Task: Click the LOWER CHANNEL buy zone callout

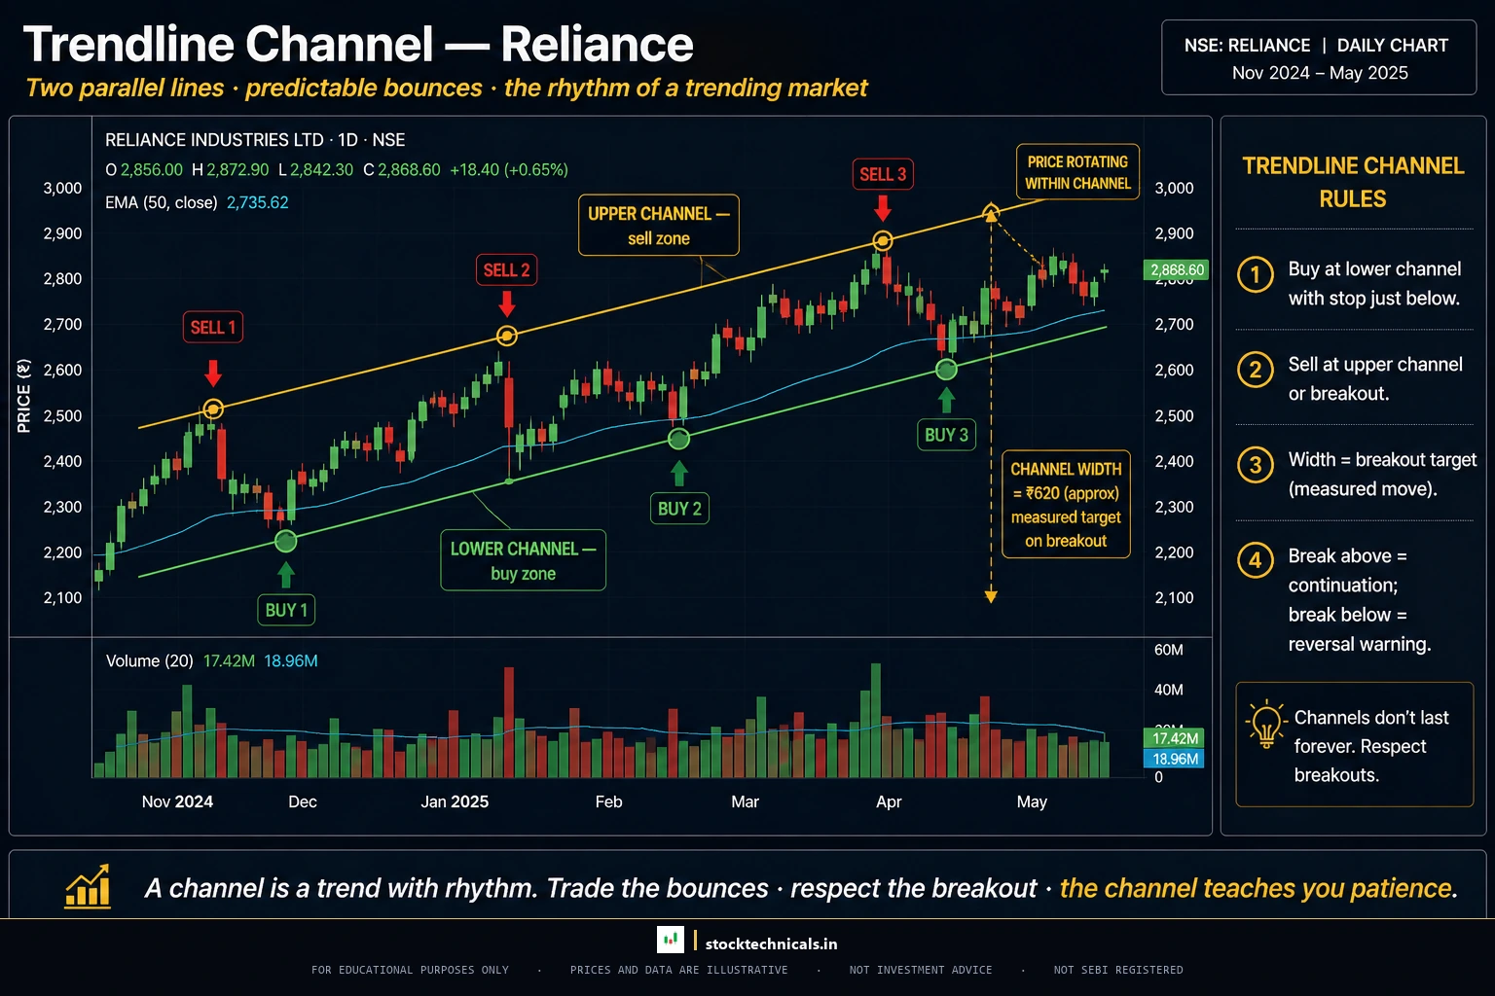Action: 523,560
